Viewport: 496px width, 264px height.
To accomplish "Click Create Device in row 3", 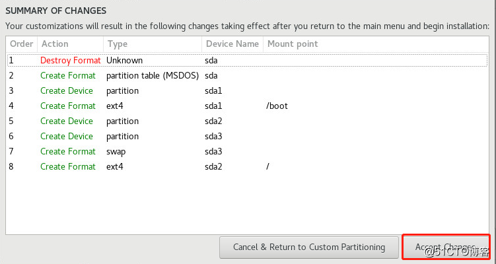I will click(67, 90).
